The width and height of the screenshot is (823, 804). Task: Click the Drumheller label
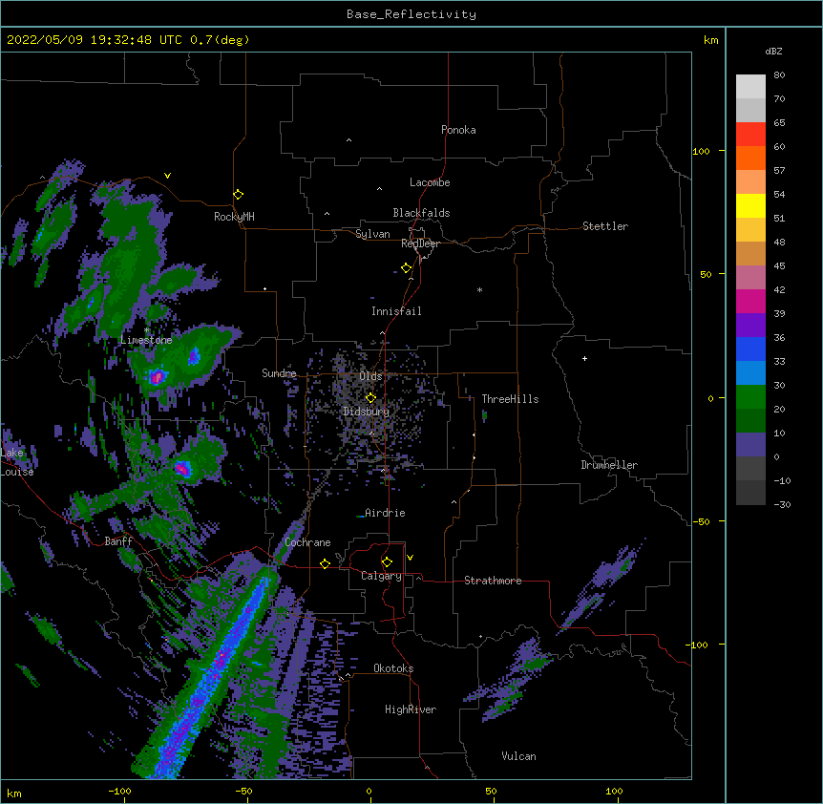(609, 465)
